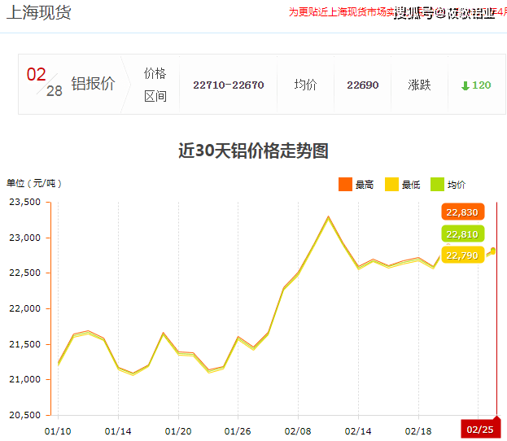Click the 02/08 x-axis label
The image size is (507, 441).
(298, 431)
